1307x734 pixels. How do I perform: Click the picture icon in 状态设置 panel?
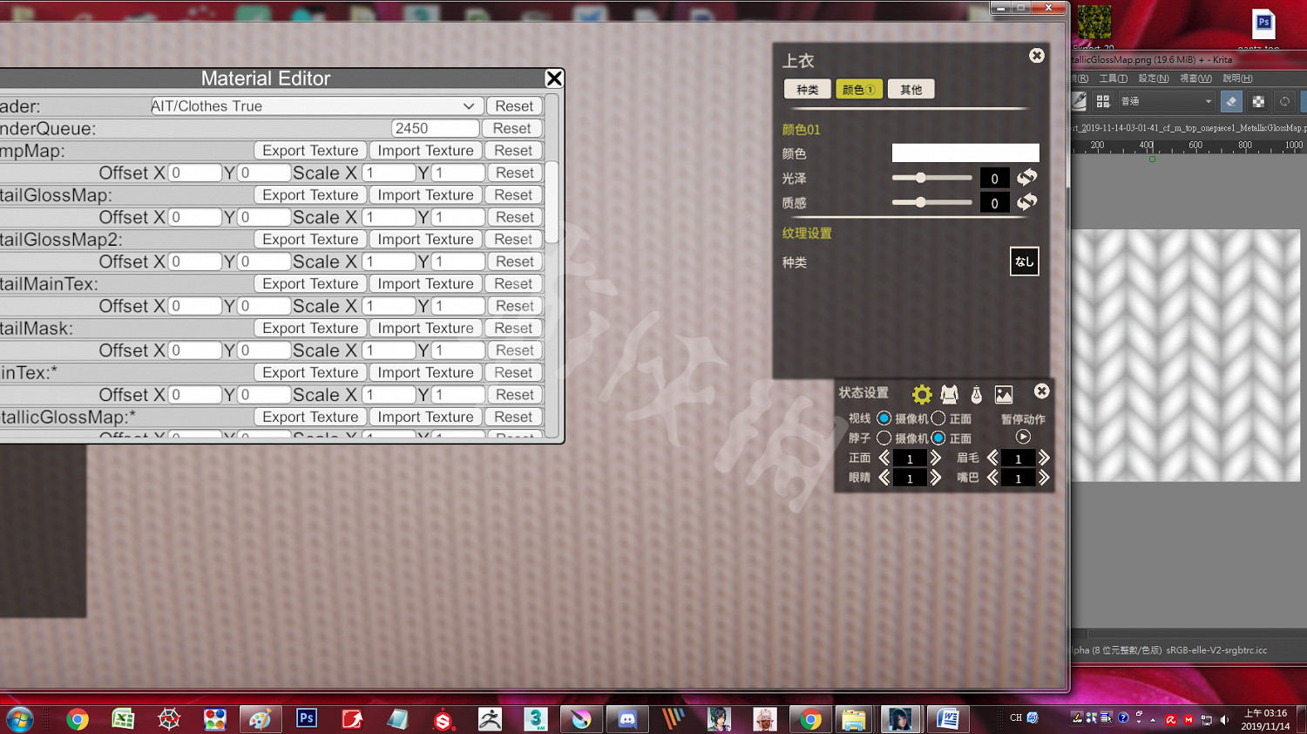1004,395
